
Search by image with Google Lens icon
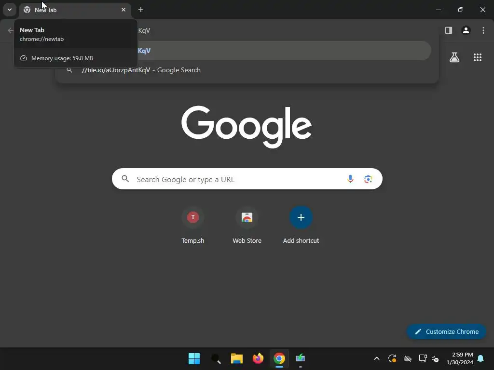pos(368,179)
